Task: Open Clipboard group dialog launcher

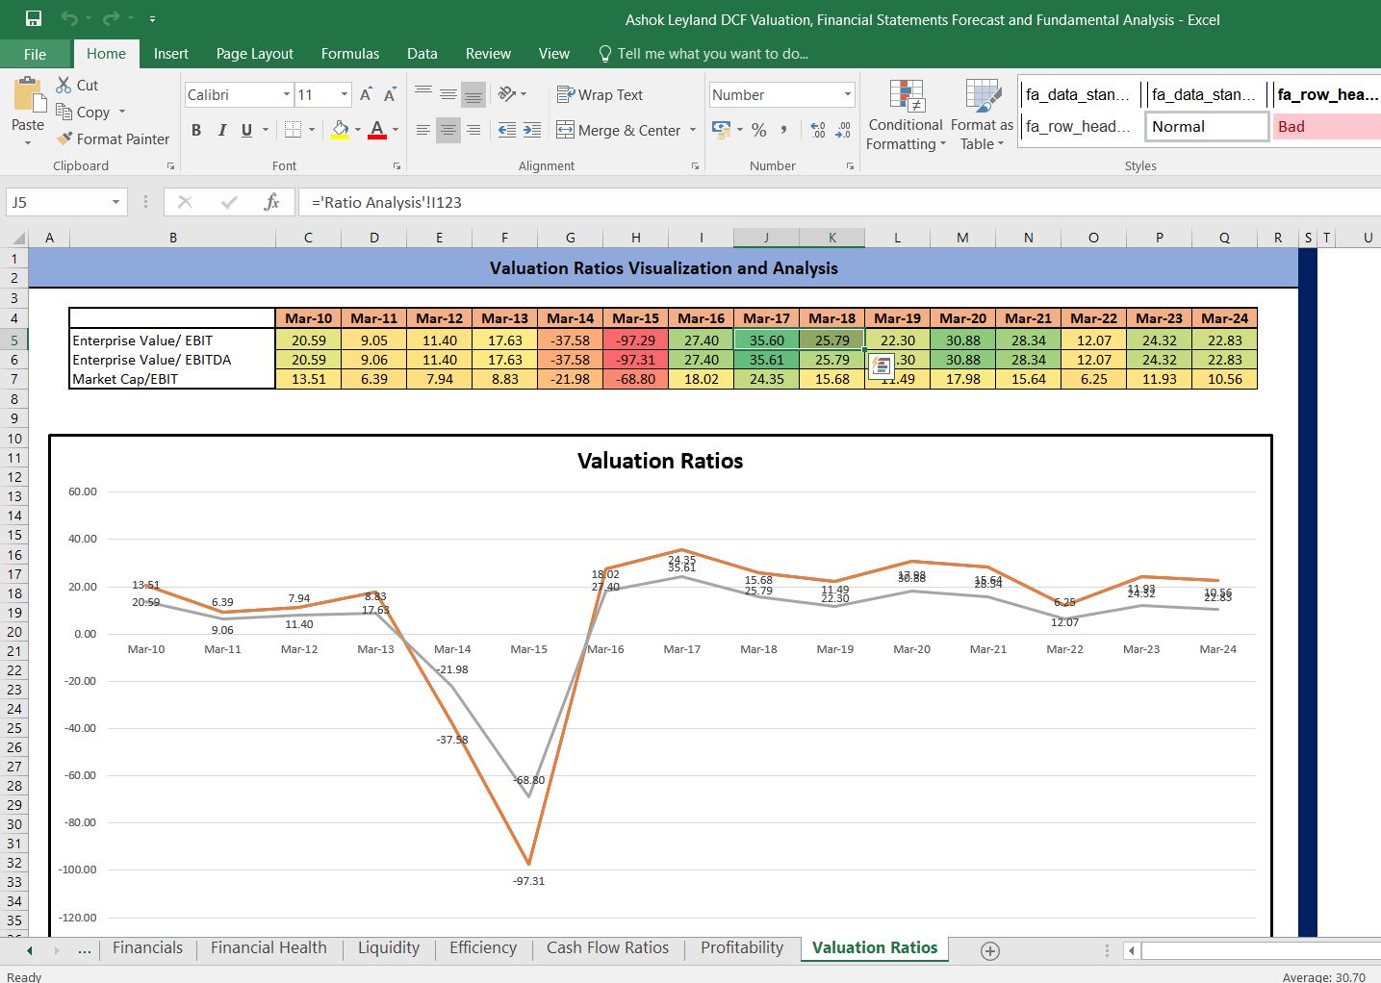Action: pos(170,166)
